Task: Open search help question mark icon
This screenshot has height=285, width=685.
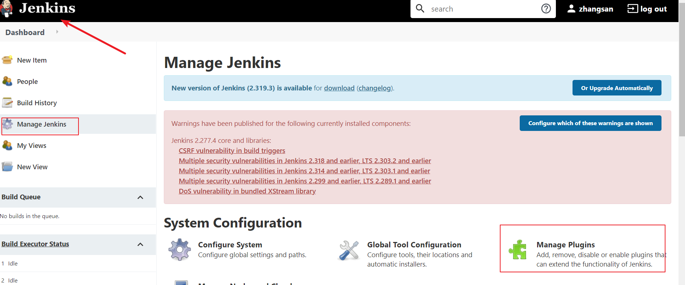Action: point(546,8)
